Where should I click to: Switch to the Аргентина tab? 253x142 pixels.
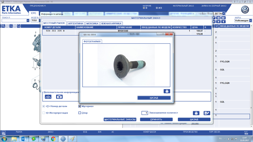tap(76, 24)
